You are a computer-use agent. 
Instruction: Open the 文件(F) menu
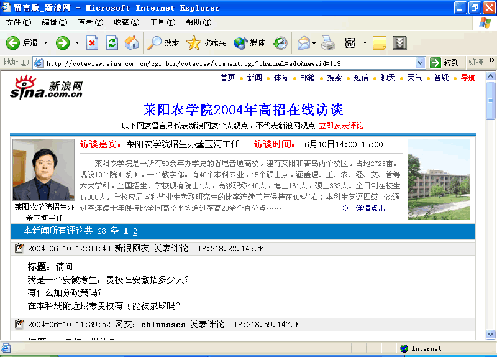click(x=19, y=22)
